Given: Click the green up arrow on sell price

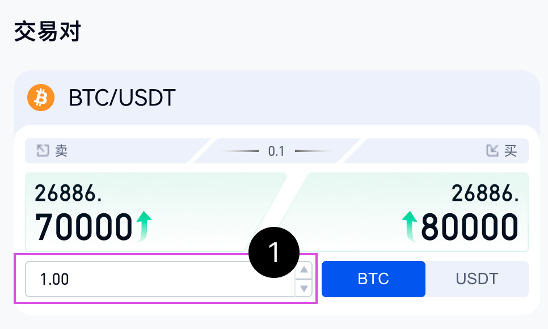Looking at the screenshot, I should click(144, 226).
